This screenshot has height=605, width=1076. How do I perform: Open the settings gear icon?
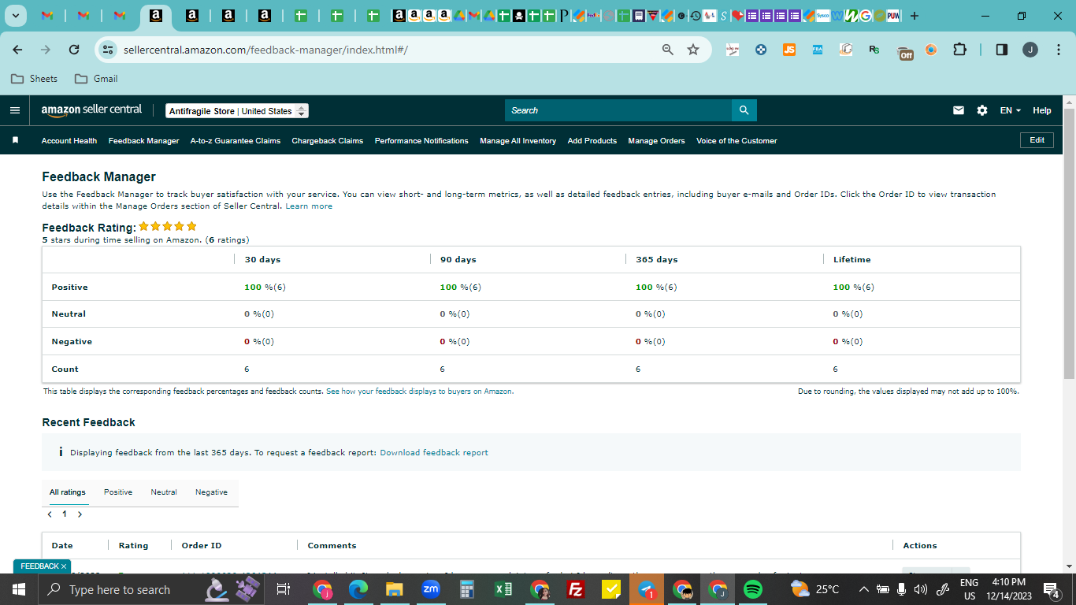click(982, 110)
